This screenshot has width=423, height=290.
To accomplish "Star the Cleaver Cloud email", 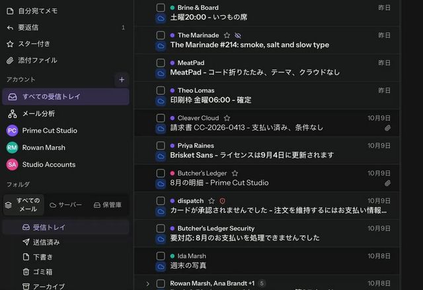I will tap(227, 118).
